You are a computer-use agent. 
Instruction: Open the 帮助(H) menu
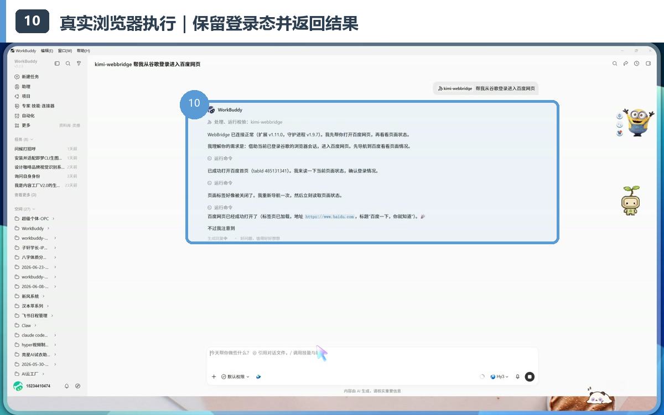pos(84,50)
